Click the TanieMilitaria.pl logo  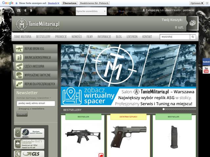point(38,24)
